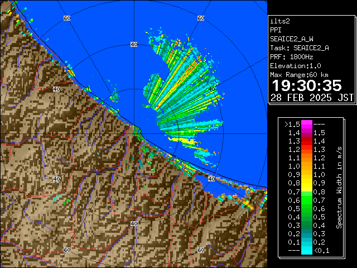
Task: Click the product name 'SEAICE2_A_W'
Action: (x=292, y=39)
